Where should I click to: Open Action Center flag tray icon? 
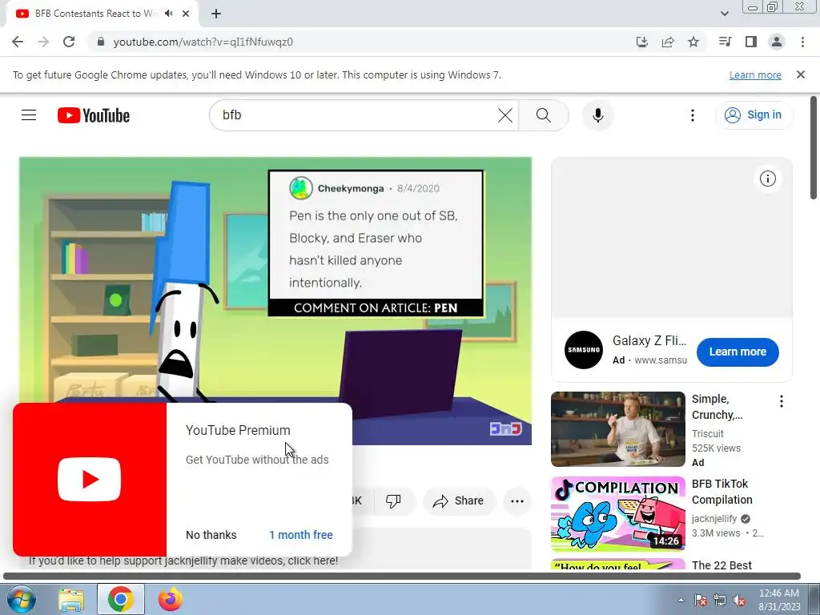point(701,600)
